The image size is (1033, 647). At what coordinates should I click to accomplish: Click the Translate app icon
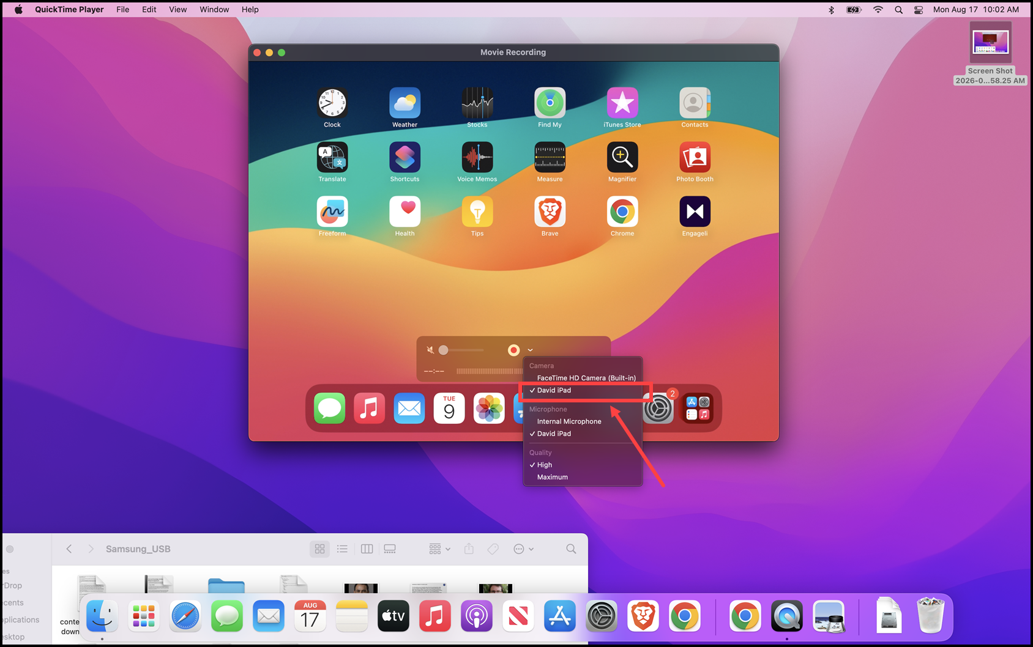click(332, 157)
